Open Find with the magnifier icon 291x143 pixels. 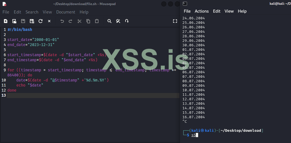tap(109, 21)
